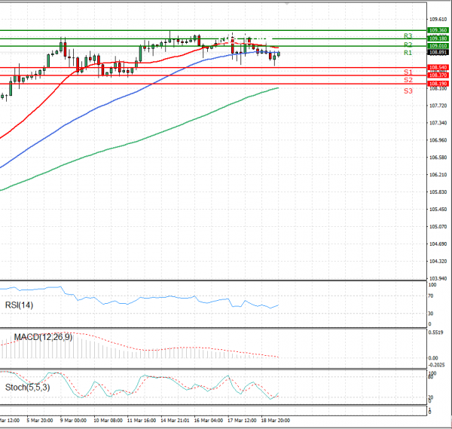Click the 109.180 resistance price label
This screenshot has width=452, height=429.
click(x=438, y=38)
